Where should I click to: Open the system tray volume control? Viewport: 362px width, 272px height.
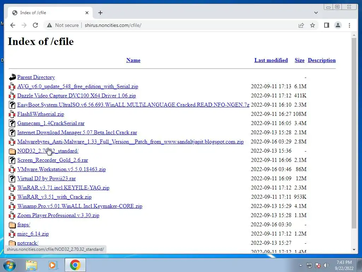click(326, 265)
